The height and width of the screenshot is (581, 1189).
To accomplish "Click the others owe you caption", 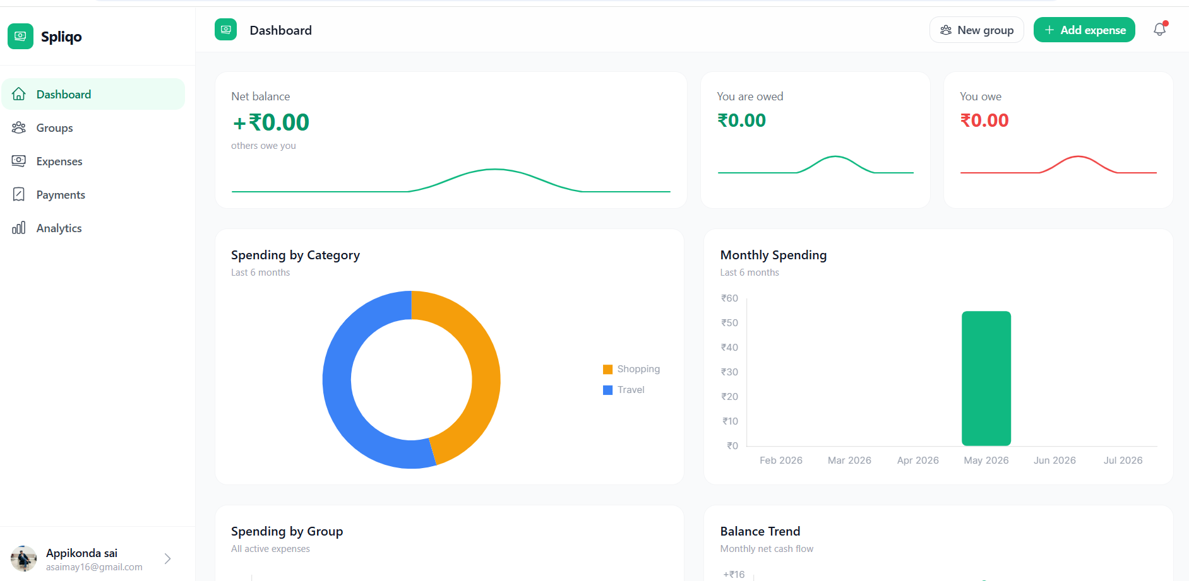I will [x=263, y=146].
